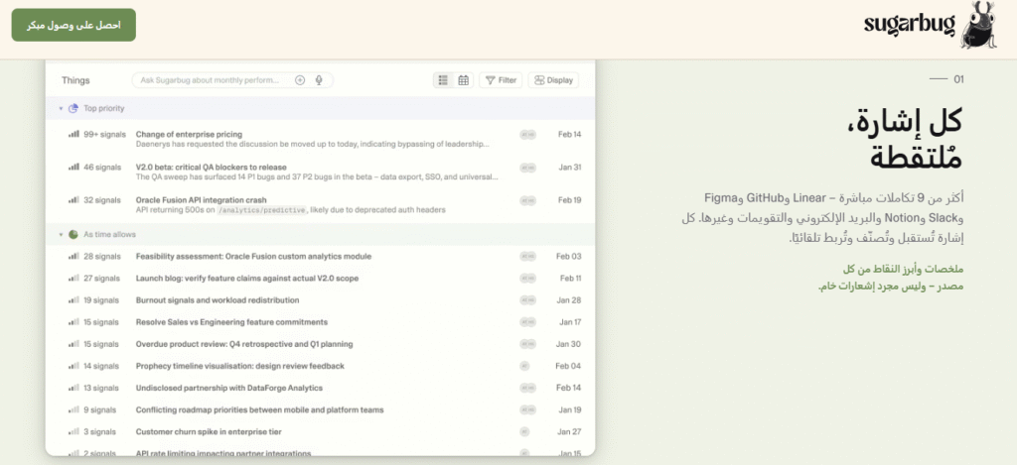1017x465 pixels.
Task: Open Change of enterprise pricing item
Action: coord(189,134)
